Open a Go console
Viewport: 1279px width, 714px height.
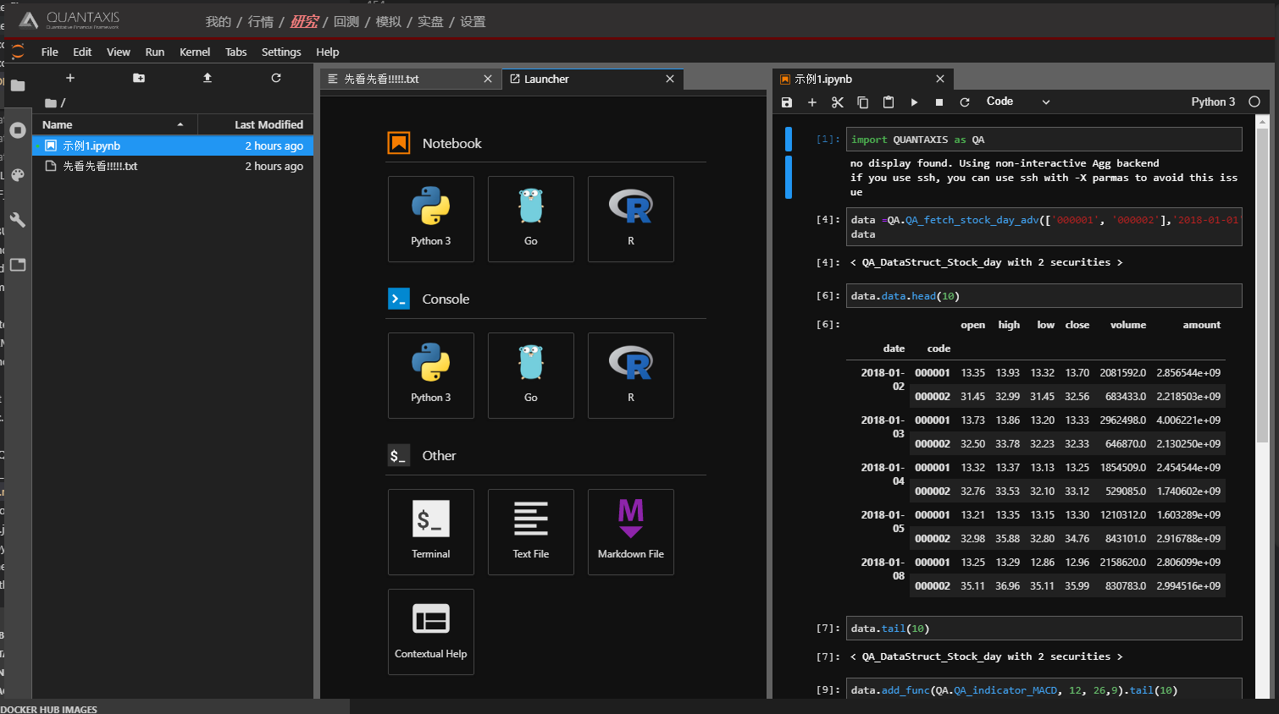(531, 376)
